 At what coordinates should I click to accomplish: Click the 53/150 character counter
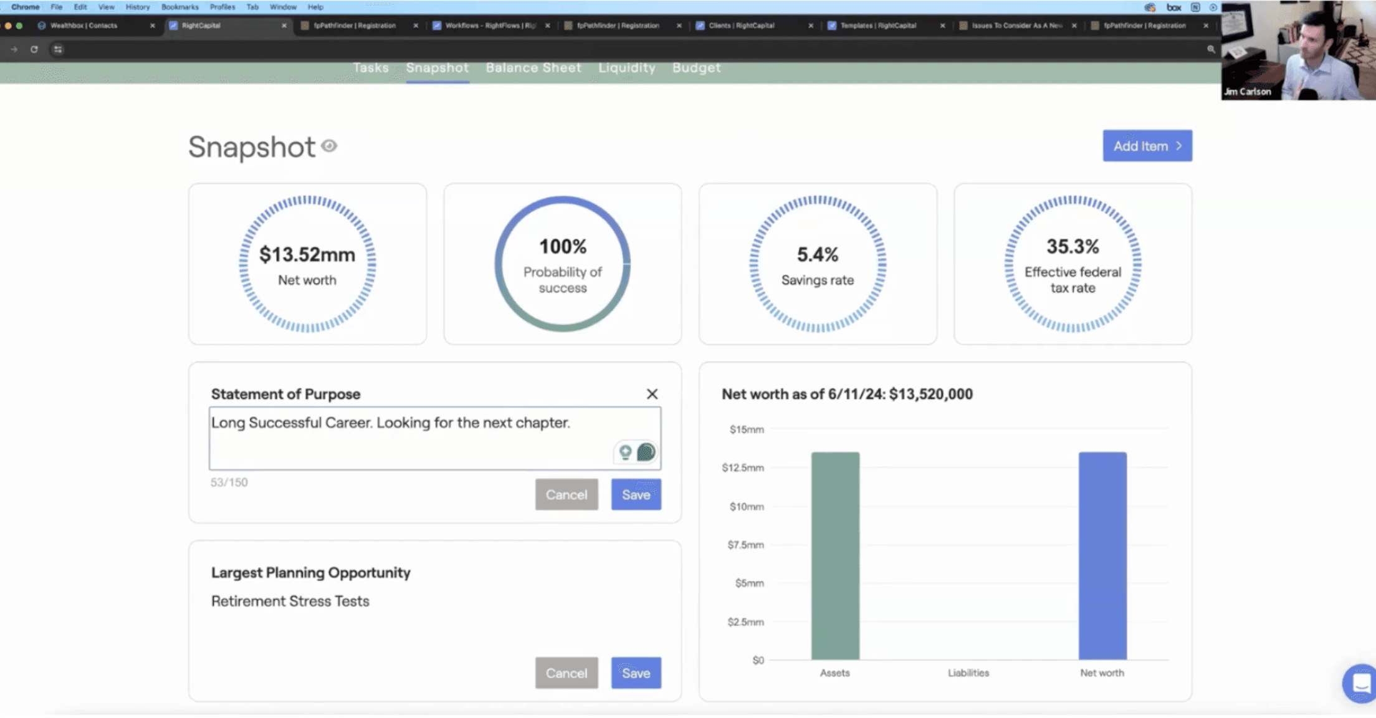tap(229, 482)
